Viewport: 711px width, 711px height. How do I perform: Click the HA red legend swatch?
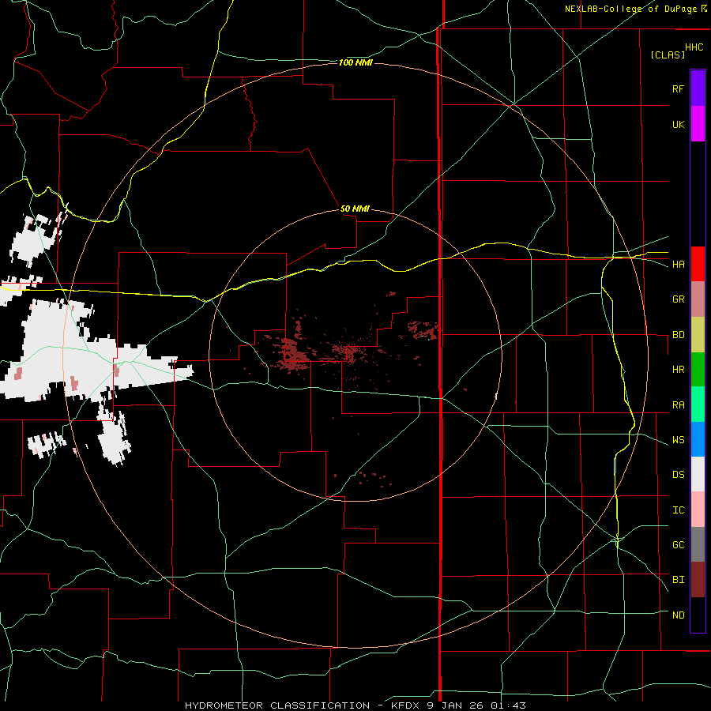[x=698, y=264]
